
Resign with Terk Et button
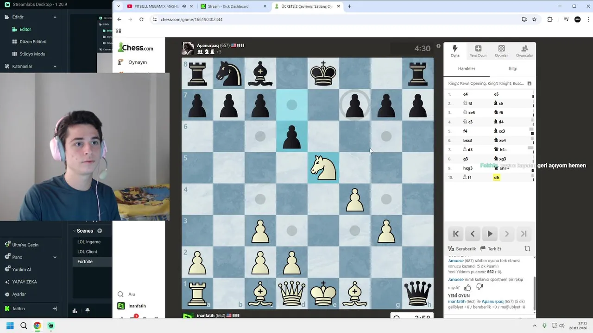(491, 249)
